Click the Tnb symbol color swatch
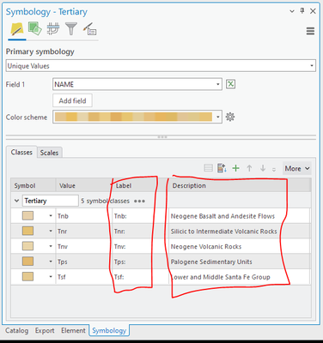The image size is (323, 343). (x=27, y=215)
